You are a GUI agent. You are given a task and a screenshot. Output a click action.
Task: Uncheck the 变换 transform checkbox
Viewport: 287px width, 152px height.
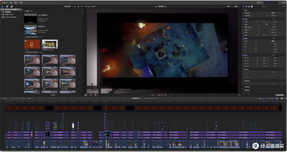tap(243, 19)
